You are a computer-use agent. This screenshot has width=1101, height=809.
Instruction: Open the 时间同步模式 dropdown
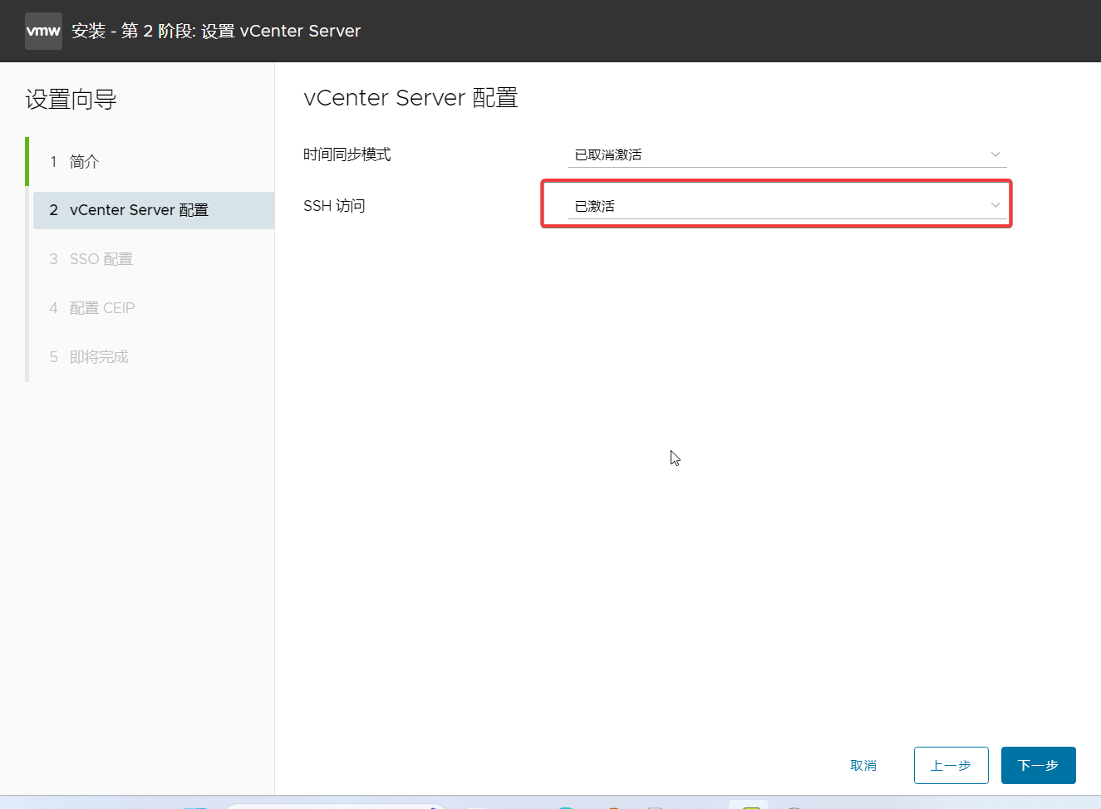[x=787, y=154]
